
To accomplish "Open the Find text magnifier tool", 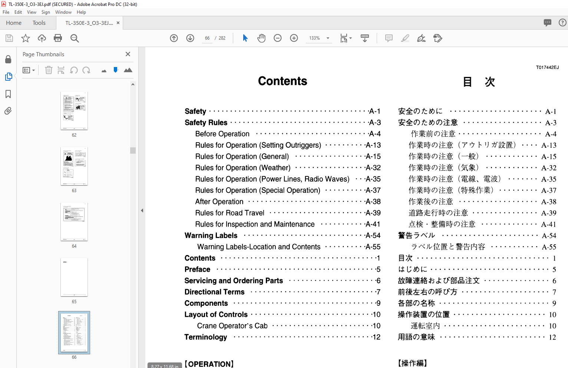I will (x=75, y=38).
